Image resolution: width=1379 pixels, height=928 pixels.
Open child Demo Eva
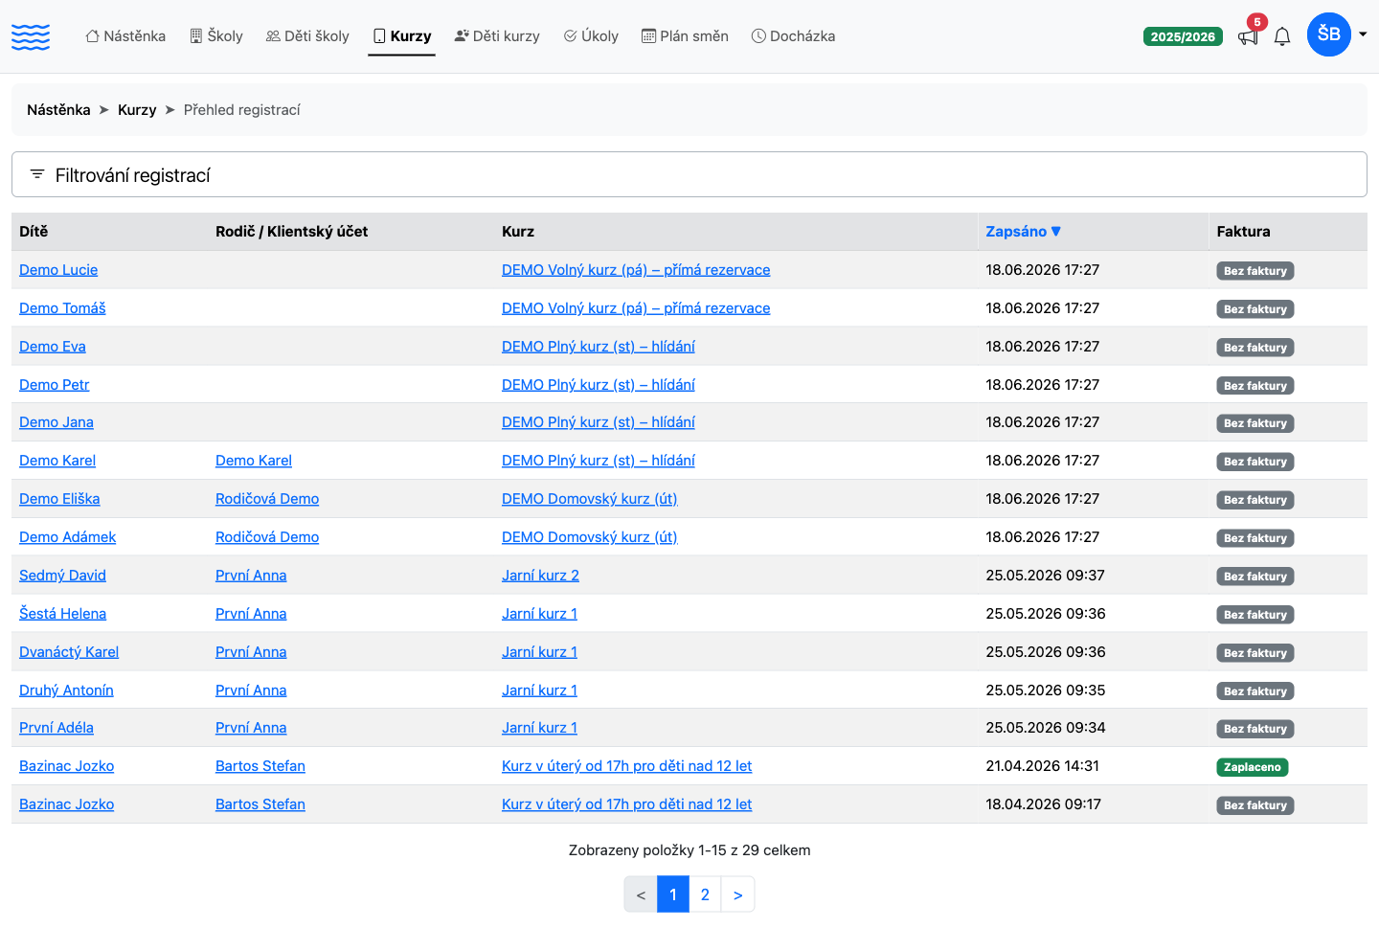[x=53, y=347]
